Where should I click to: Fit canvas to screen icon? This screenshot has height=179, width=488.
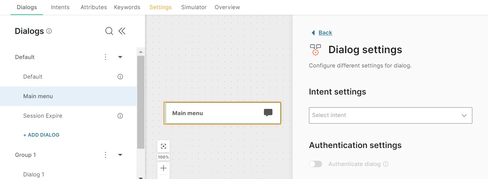coord(164,146)
